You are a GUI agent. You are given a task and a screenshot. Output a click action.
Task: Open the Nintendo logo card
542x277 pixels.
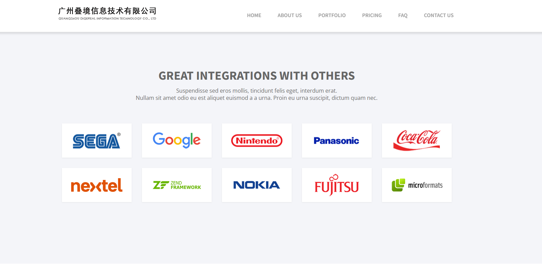[256, 141]
